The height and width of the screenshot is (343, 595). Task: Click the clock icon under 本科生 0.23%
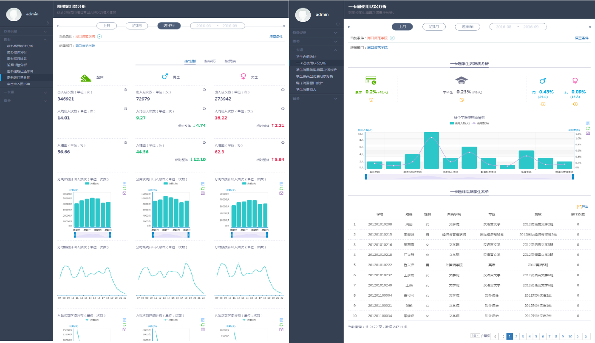(x=462, y=100)
